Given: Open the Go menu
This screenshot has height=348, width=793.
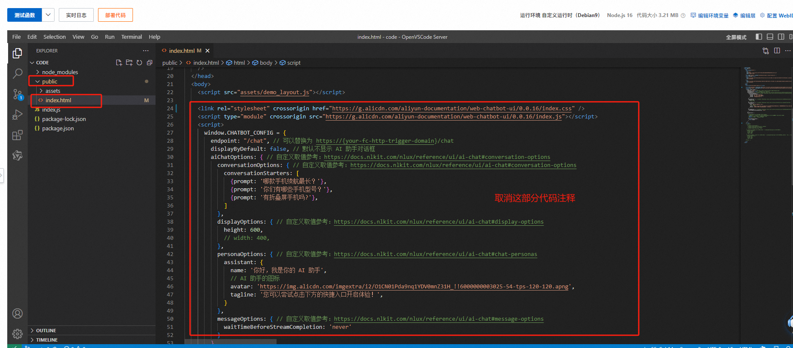Looking at the screenshot, I should click(x=95, y=37).
